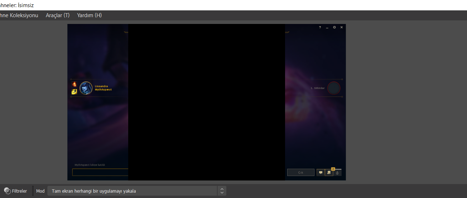Open the Filtreler filters button
This screenshot has width=467, height=198.
(16, 191)
